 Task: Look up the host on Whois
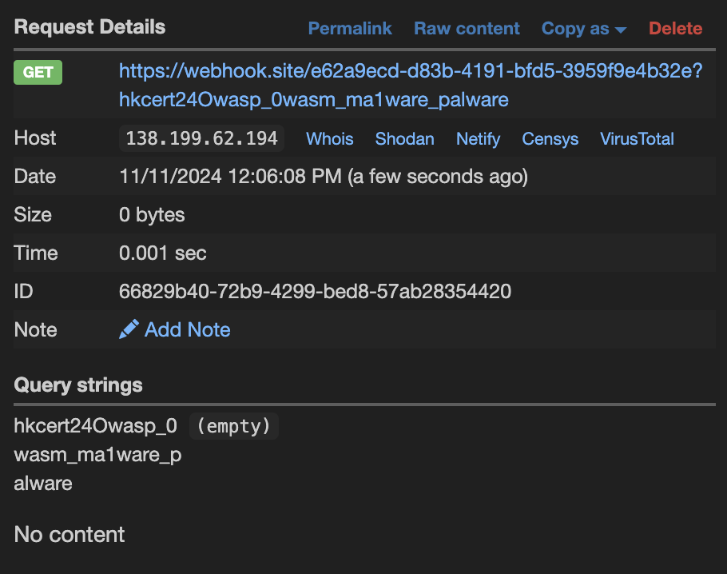(329, 139)
